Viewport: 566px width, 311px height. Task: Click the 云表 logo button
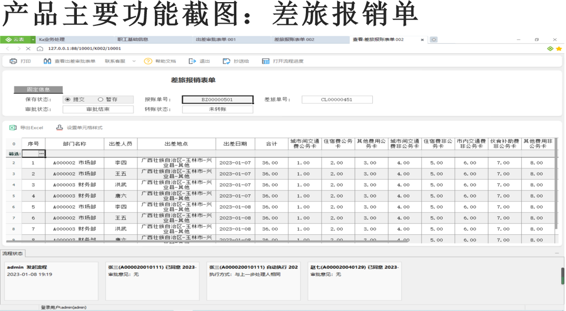pyautogui.click(x=15, y=39)
